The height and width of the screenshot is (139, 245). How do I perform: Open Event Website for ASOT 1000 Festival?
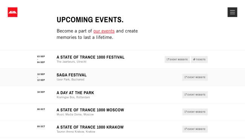(x=177, y=60)
